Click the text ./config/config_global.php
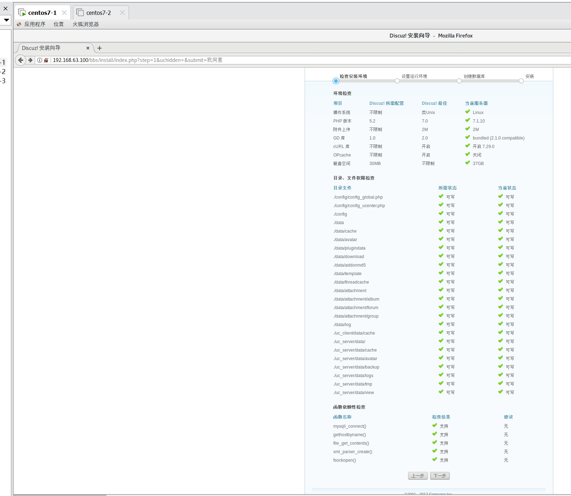The width and height of the screenshot is (571, 496). coord(358,197)
